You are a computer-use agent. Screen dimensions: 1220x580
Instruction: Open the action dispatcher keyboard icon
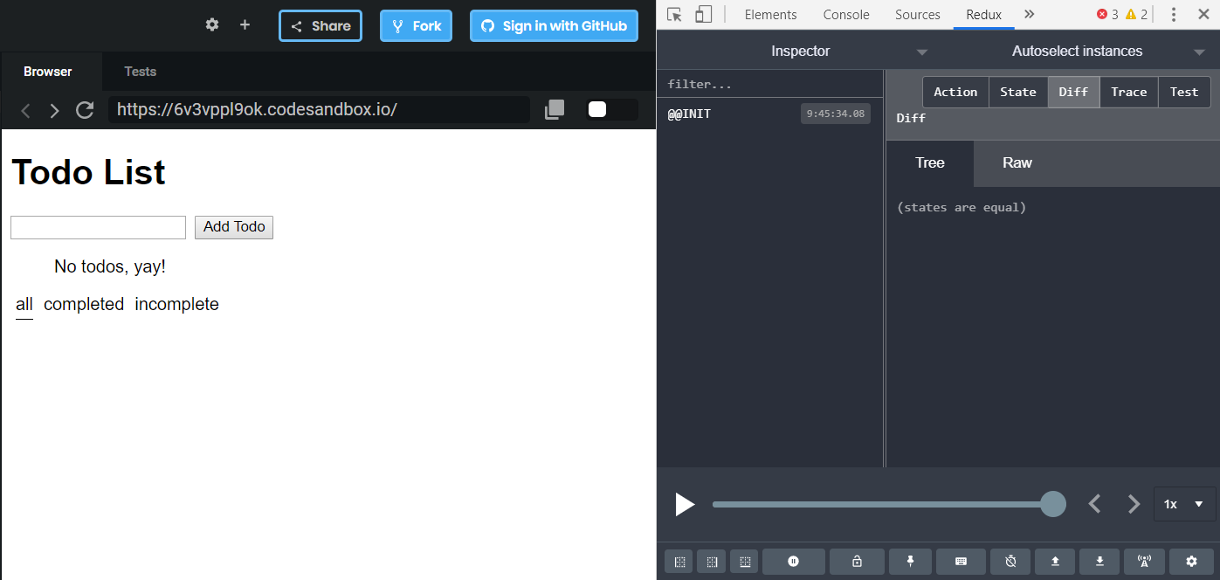(962, 562)
